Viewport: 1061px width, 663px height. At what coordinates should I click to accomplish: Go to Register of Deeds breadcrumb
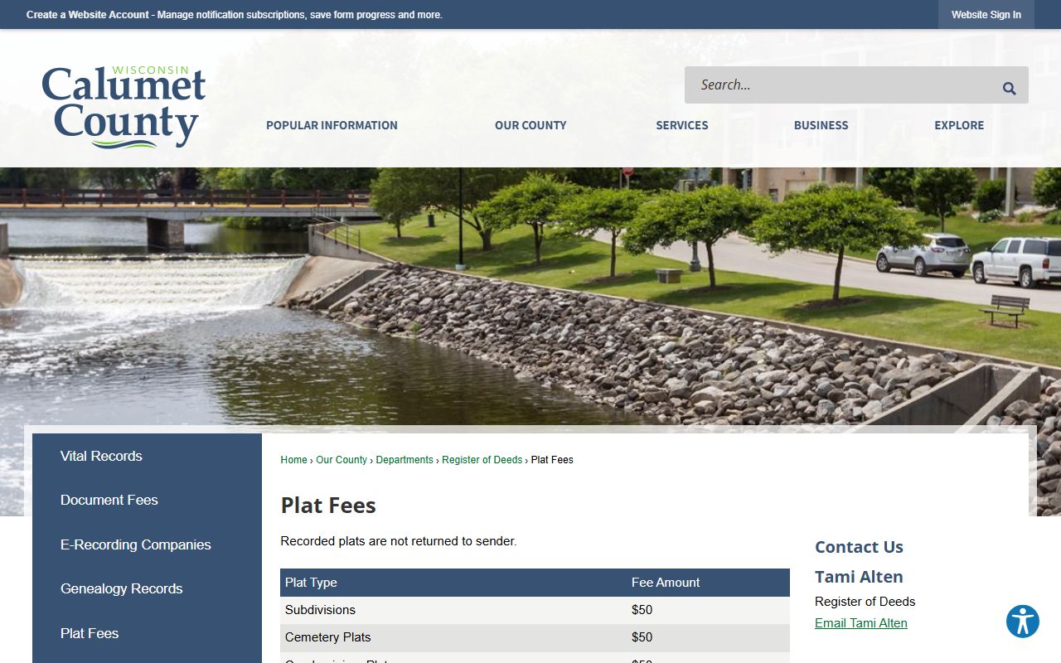[482, 460]
